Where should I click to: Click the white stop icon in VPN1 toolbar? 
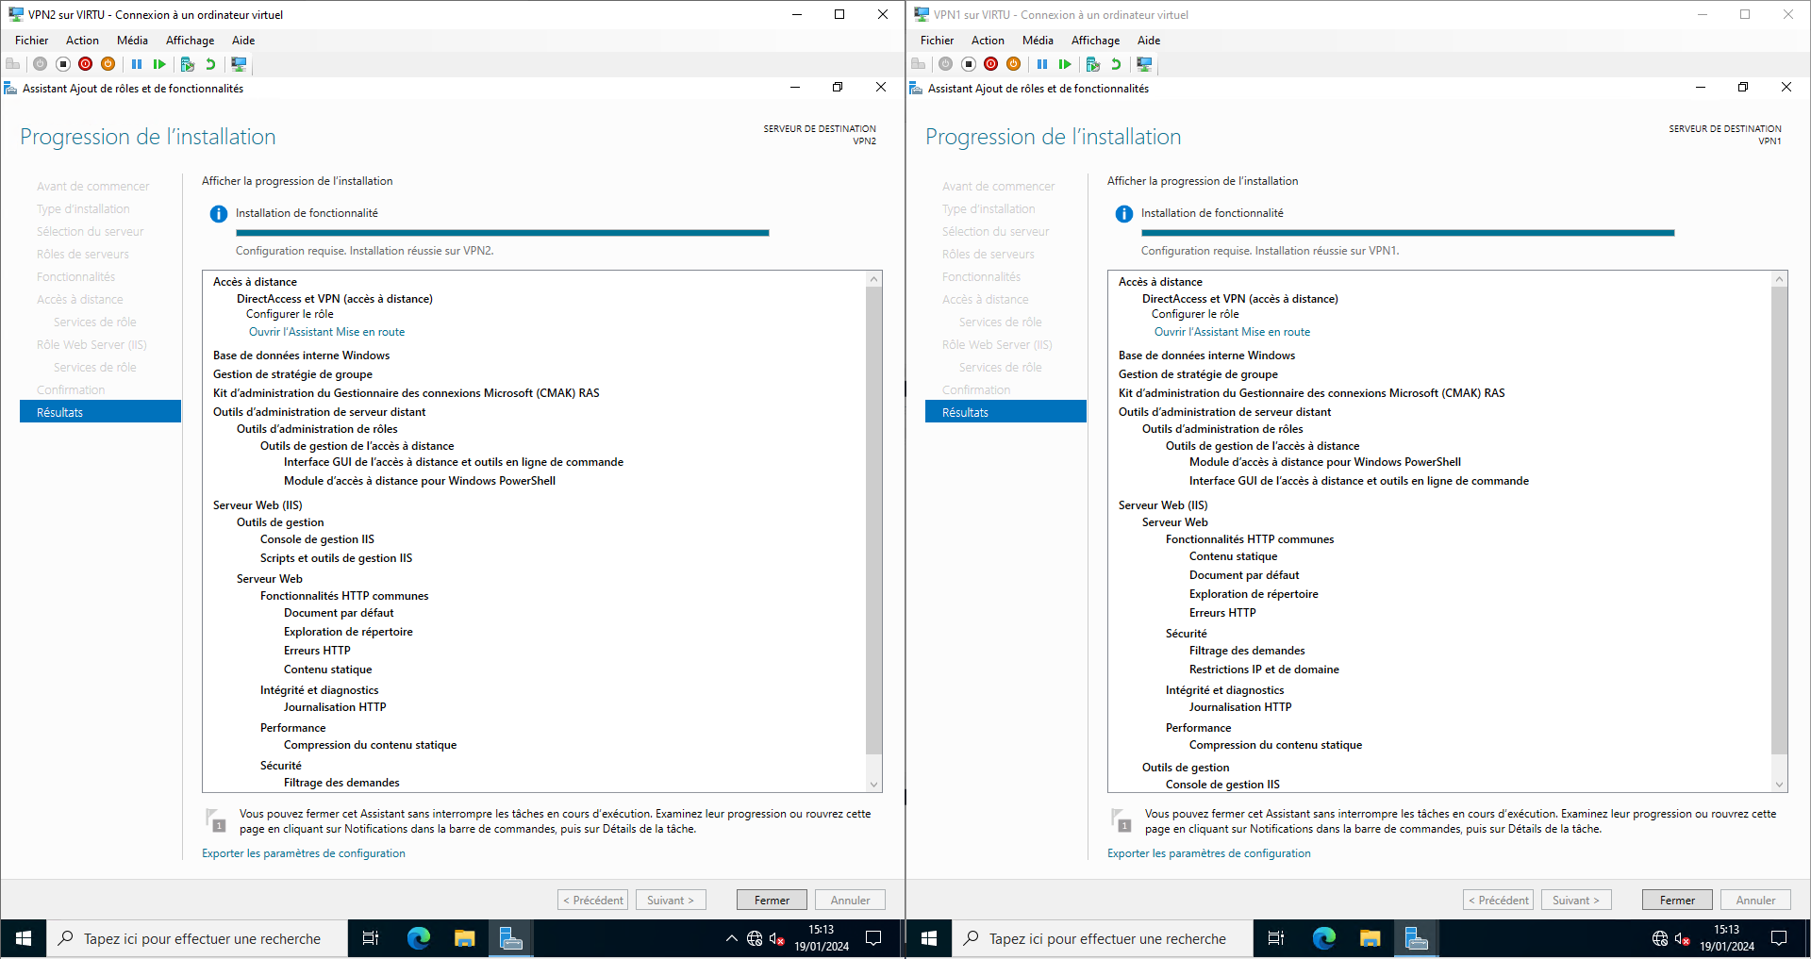pyautogui.click(x=969, y=64)
